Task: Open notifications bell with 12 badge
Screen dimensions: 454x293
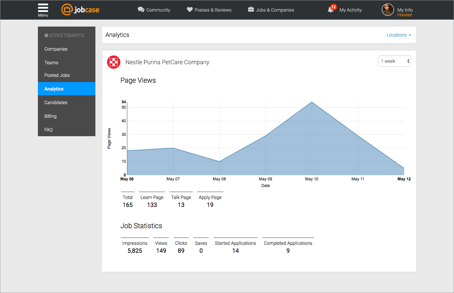Action: (332, 9)
